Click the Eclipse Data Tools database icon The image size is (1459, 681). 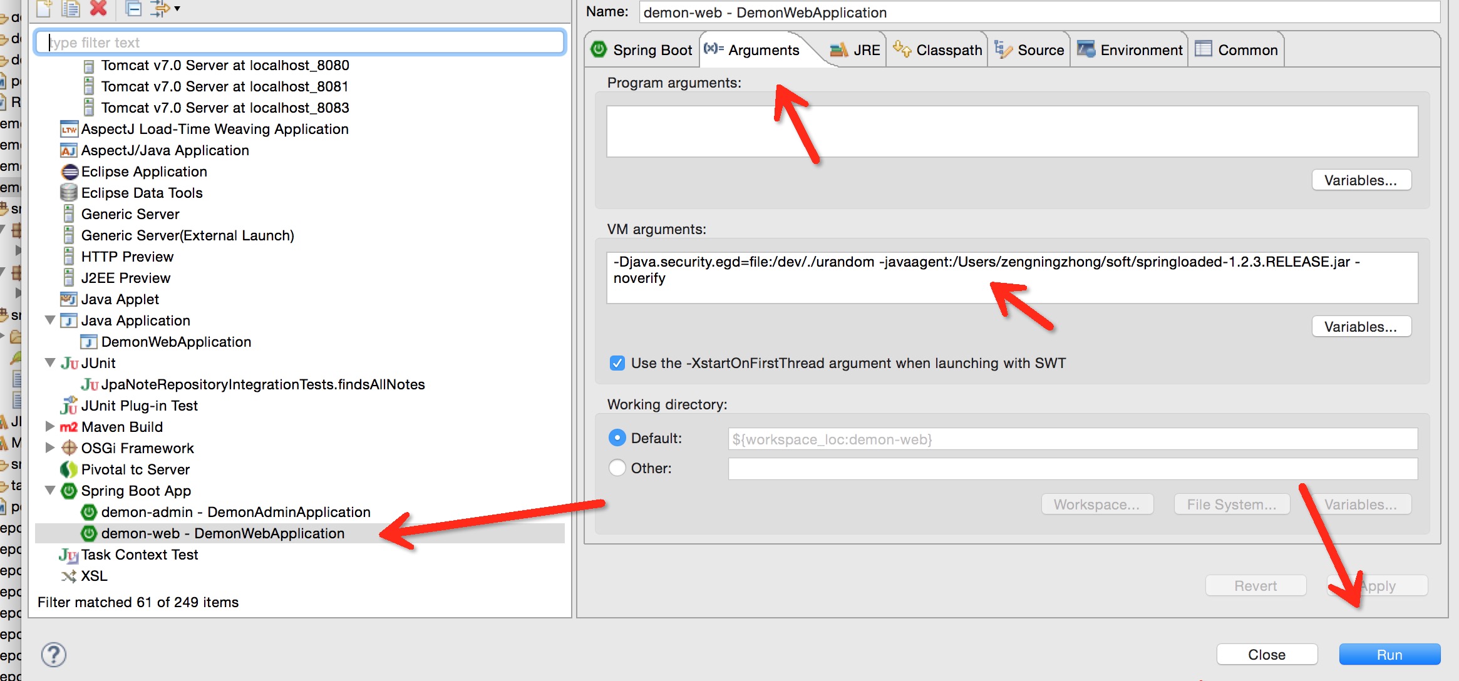click(x=69, y=193)
